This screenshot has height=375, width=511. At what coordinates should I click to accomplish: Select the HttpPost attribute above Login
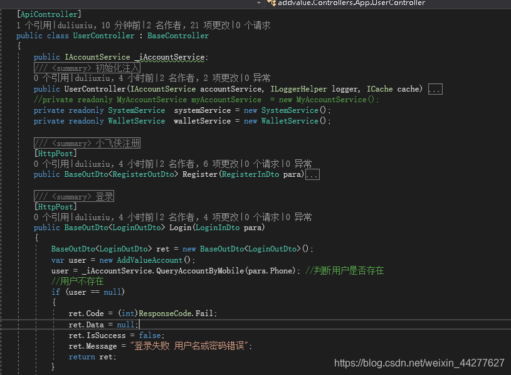pos(55,206)
